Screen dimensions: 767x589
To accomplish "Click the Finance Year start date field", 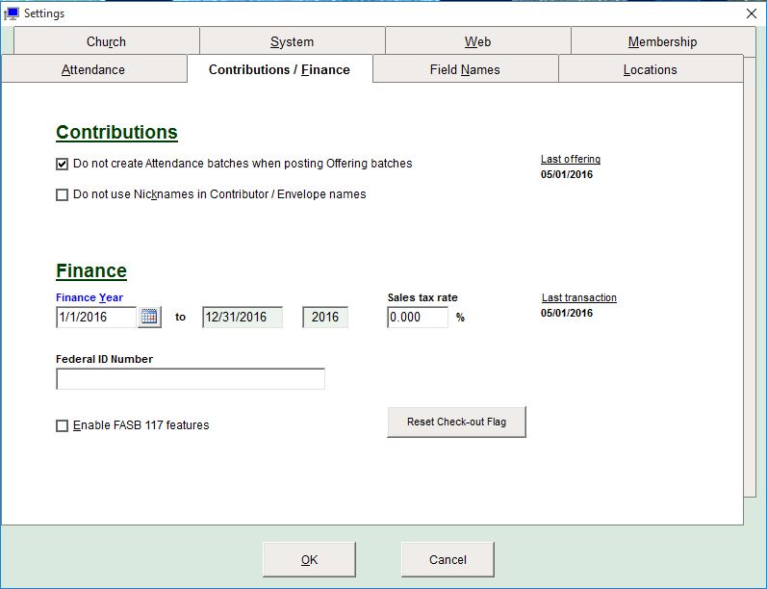I will click(96, 317).
